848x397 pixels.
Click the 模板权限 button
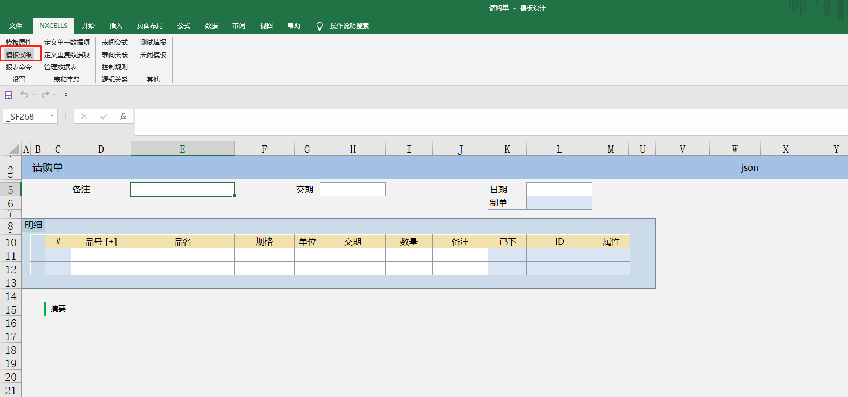(x=19, y=54)
